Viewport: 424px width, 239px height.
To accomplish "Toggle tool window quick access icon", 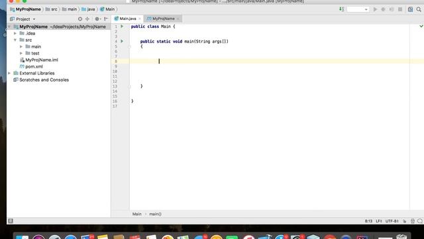I will pos(11,221).
